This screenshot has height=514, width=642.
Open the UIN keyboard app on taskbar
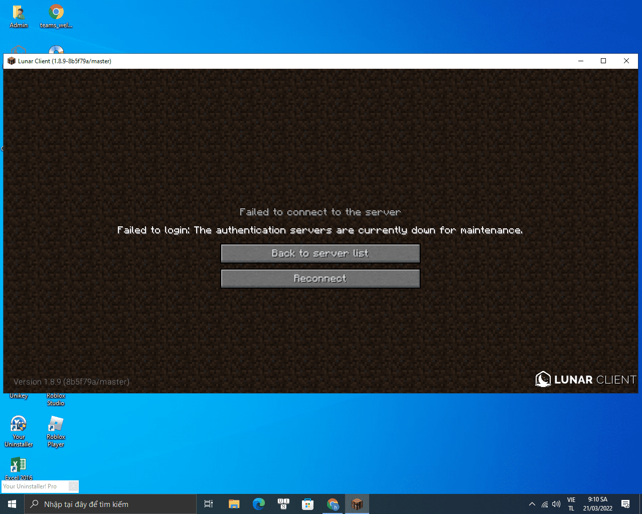click(283, 504)
